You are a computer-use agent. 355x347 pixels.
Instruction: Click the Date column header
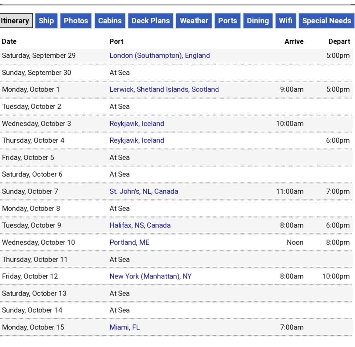coord(9,41)
